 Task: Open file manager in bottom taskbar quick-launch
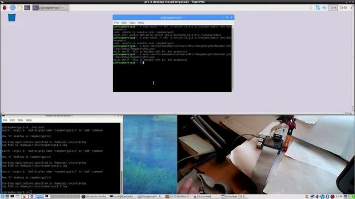click(18, 197)
